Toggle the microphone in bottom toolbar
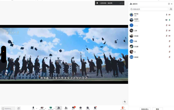 tap(33, 108)
